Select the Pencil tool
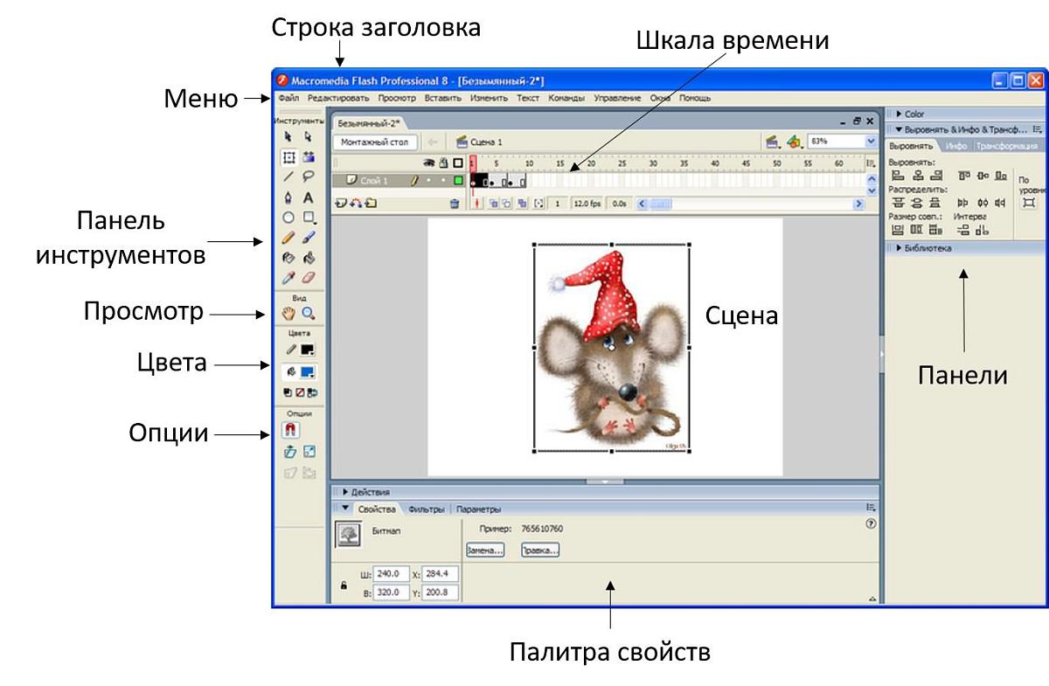The height and width of the screenshot is (686, 1049). [x=288, y=238]
